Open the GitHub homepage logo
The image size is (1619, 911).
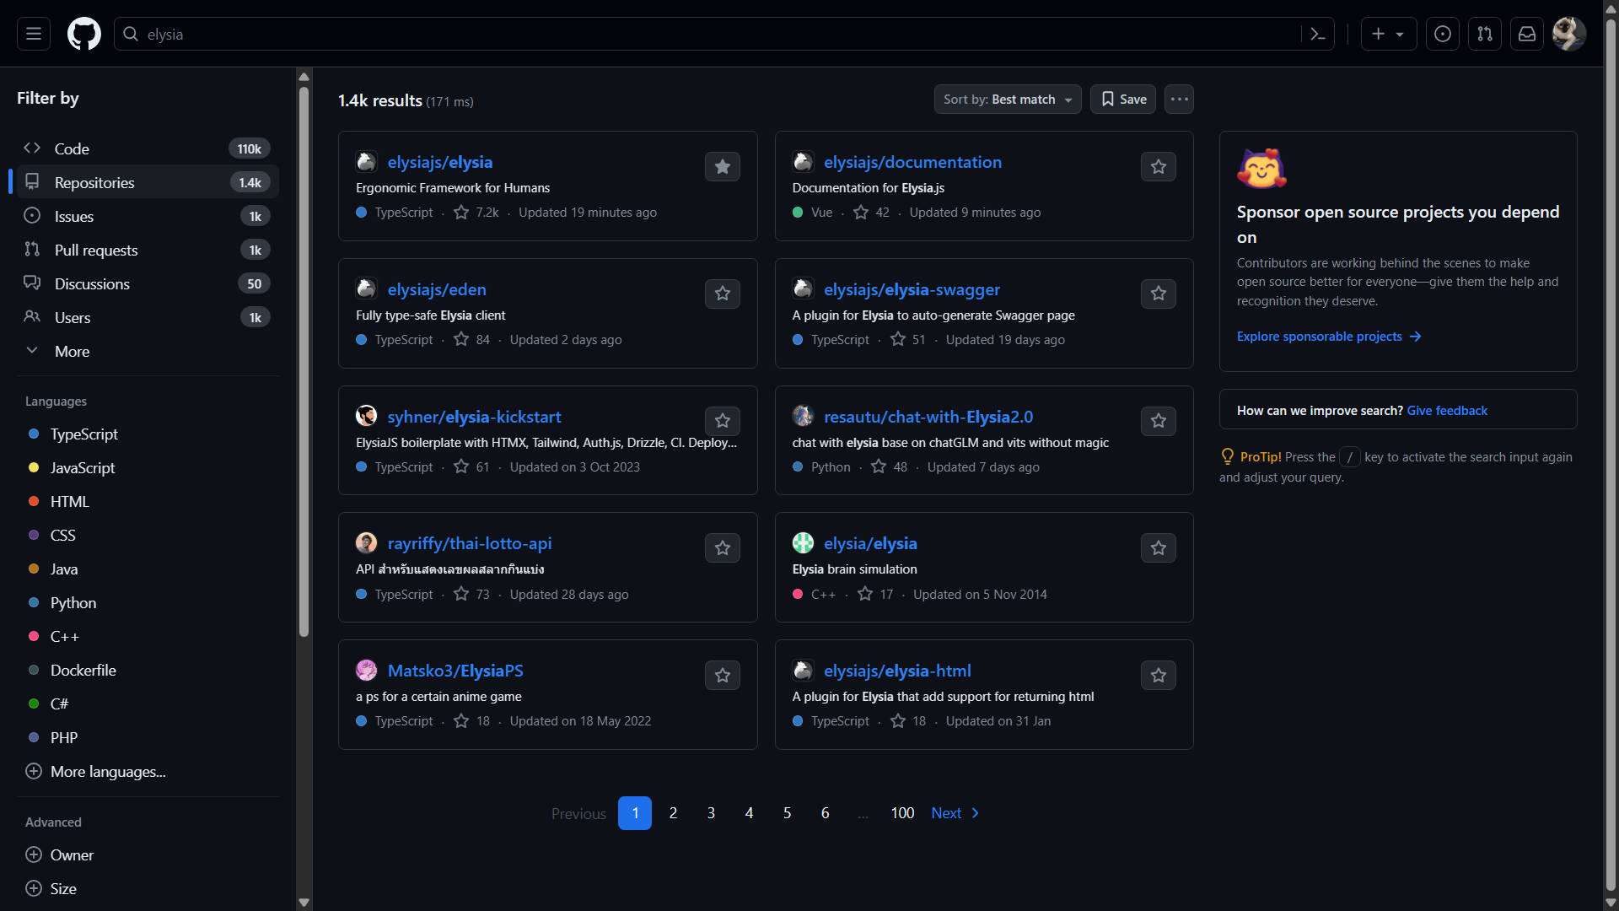click(84, 34)
